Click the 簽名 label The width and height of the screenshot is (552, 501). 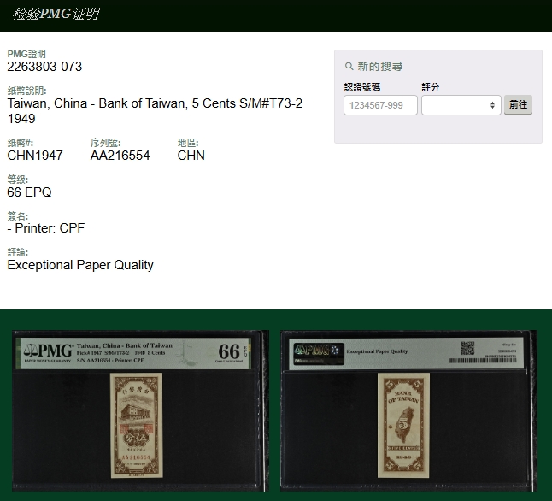(x=18, y=216)
